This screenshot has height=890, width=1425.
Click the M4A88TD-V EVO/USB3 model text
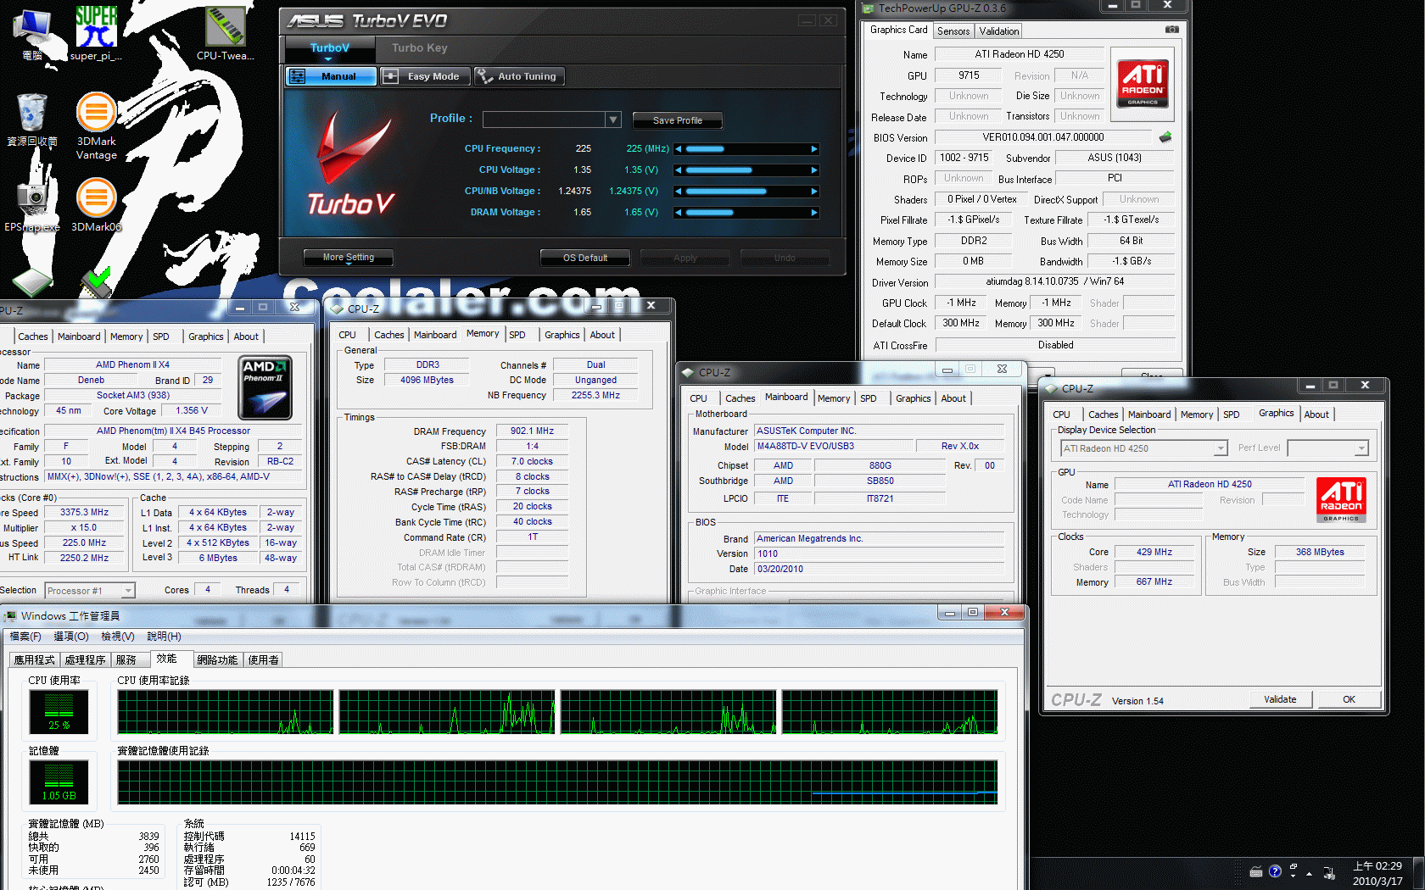tap(805, 446)
